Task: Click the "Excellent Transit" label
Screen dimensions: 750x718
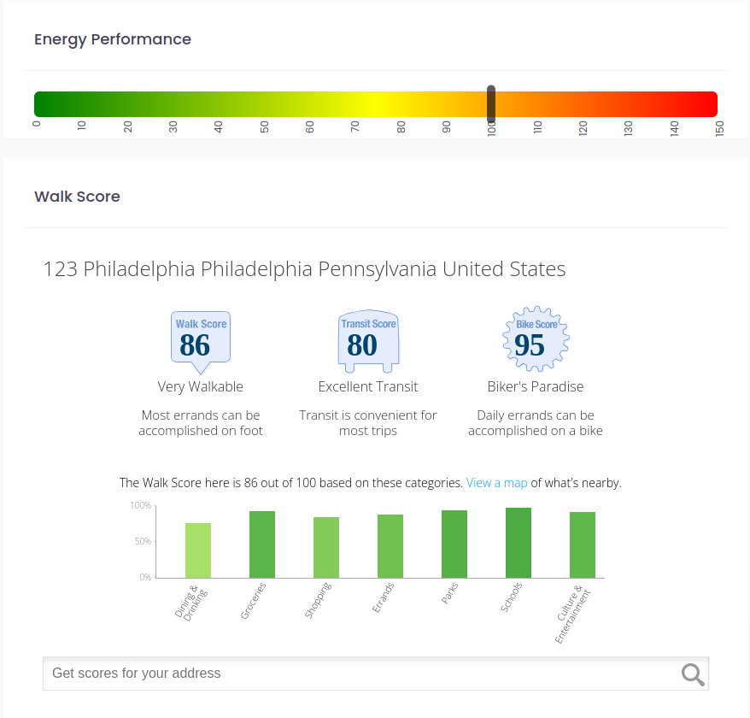Action: [368, 386]
